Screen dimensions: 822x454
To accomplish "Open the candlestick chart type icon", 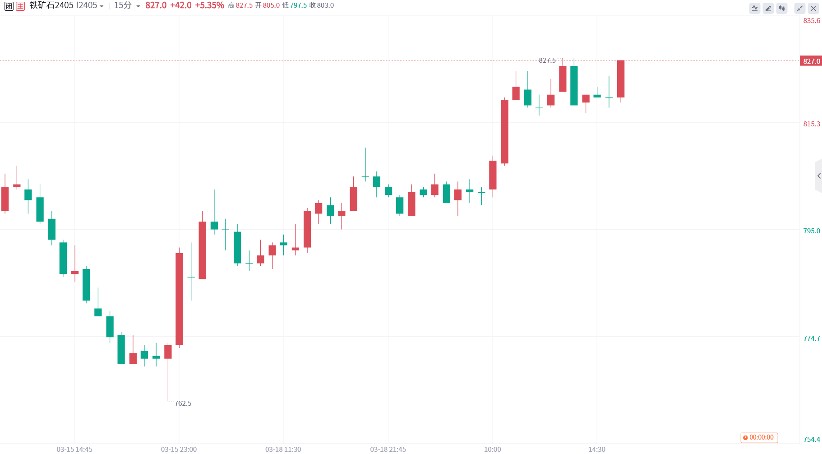I will click(x=782, y=8).
